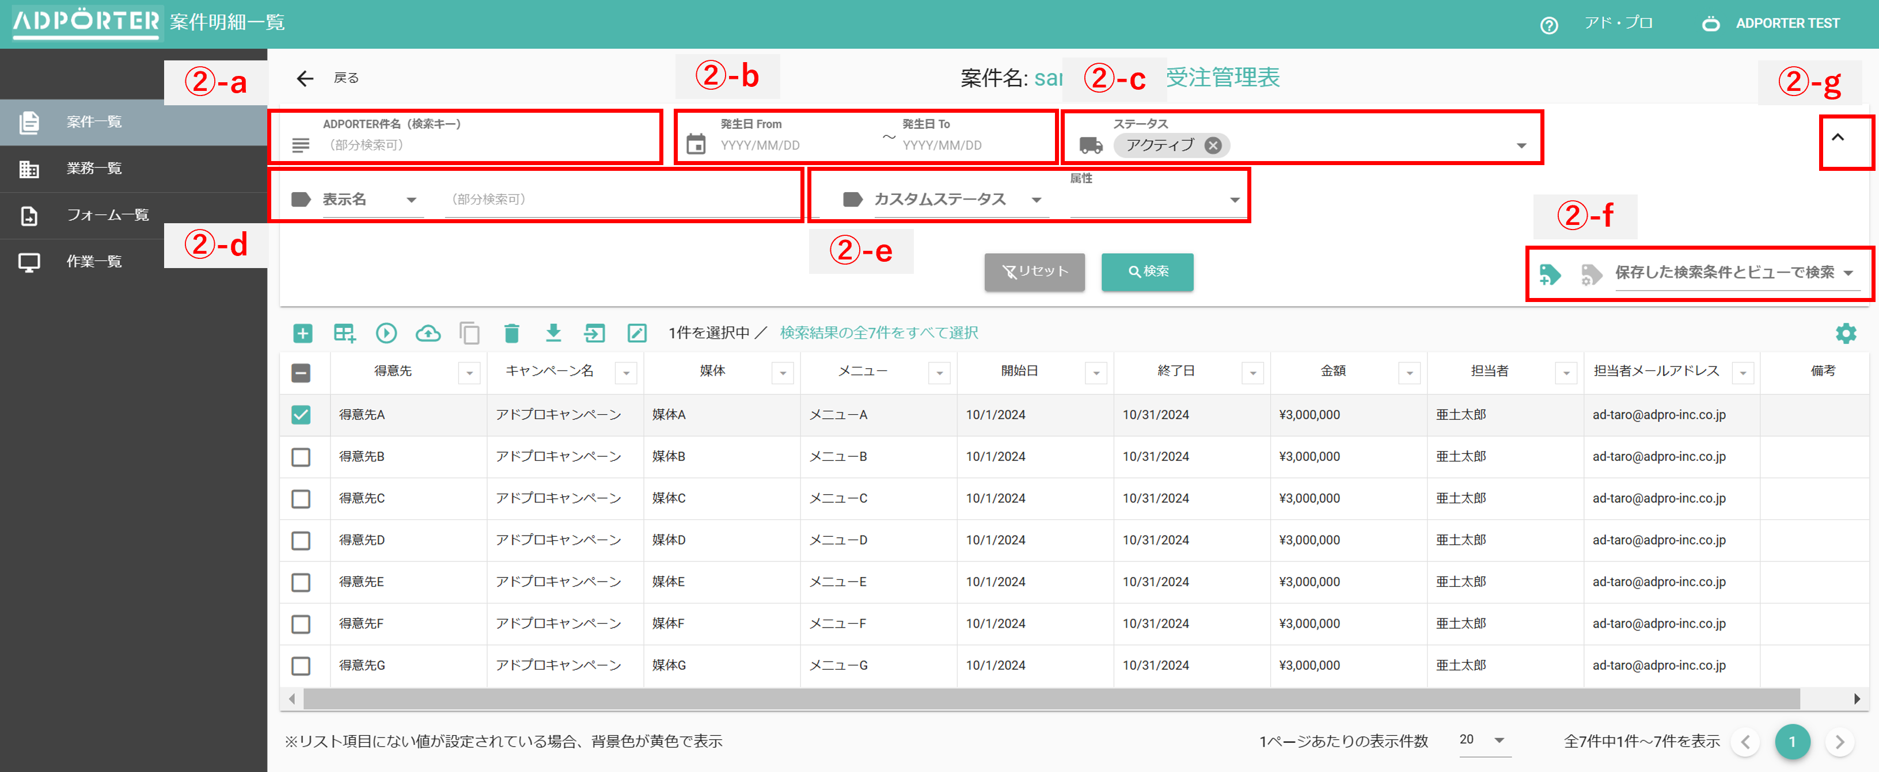This screenshot has height=772, width=1879.
Task: Click scrollbar left arrow
Action: 292,698
